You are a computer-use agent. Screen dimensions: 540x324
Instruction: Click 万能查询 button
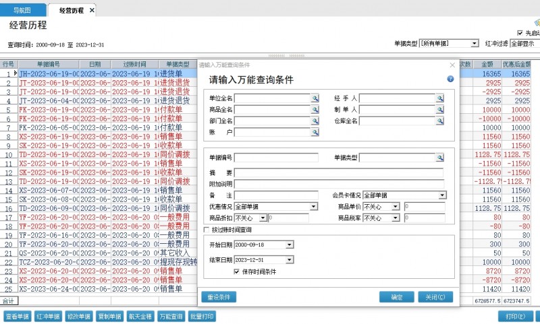[x=171, y=317]
